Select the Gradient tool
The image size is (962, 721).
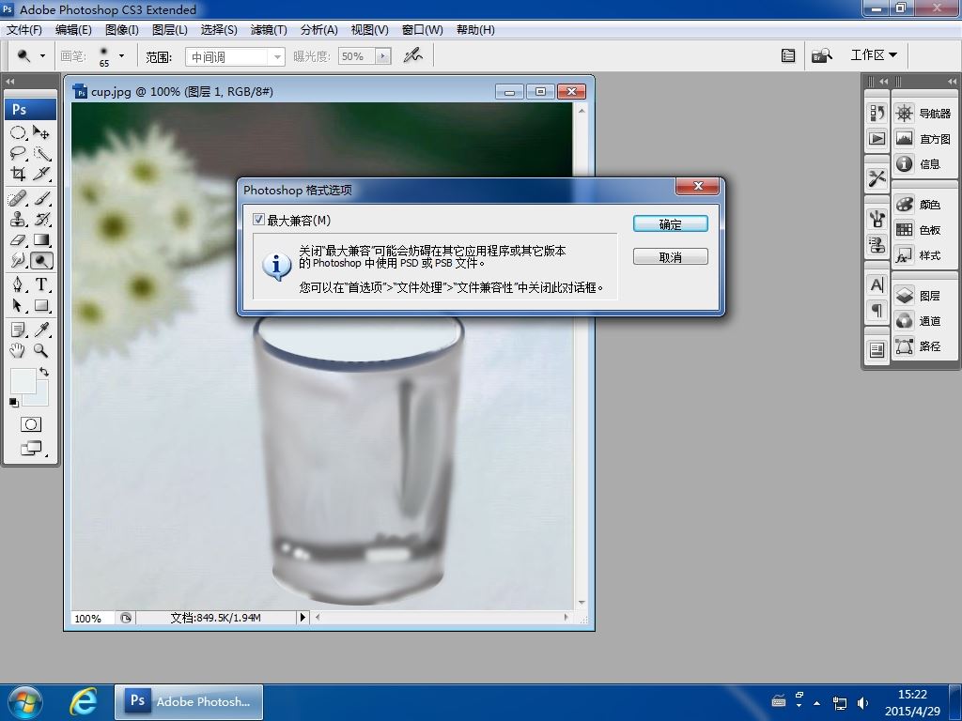41,239
